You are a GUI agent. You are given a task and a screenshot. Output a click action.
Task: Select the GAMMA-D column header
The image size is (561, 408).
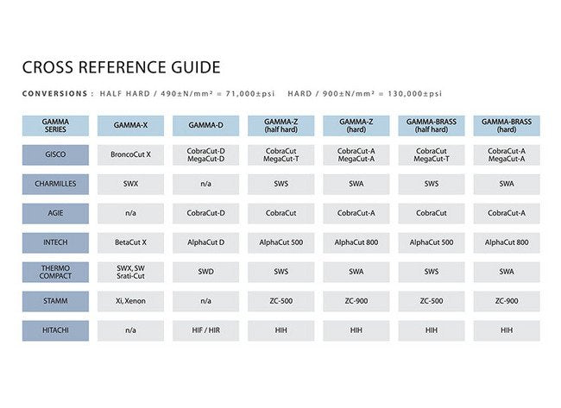click(x=205, y=126)
